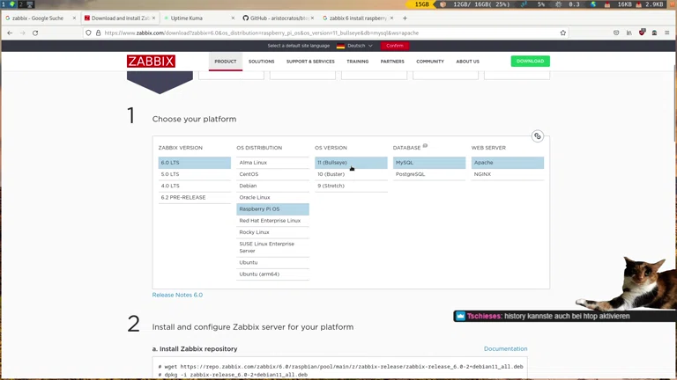This screenshot has height=380, width=677.
Task: Choose Oracle Linux distribution
Action: click(272, 197)
